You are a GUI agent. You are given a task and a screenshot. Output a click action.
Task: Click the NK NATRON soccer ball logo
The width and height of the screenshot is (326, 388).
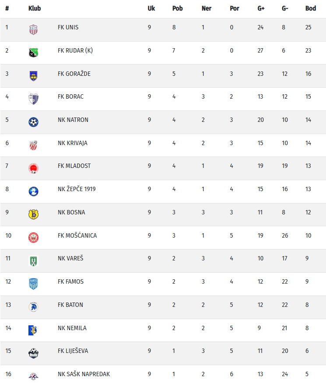[33, 122]
